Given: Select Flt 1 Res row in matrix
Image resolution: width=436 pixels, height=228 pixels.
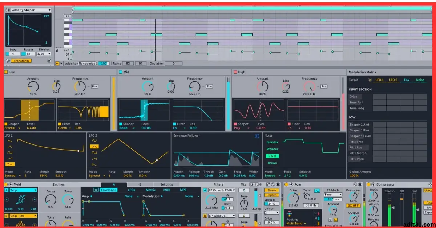Looking at the screenshot, I should [359, 148].
